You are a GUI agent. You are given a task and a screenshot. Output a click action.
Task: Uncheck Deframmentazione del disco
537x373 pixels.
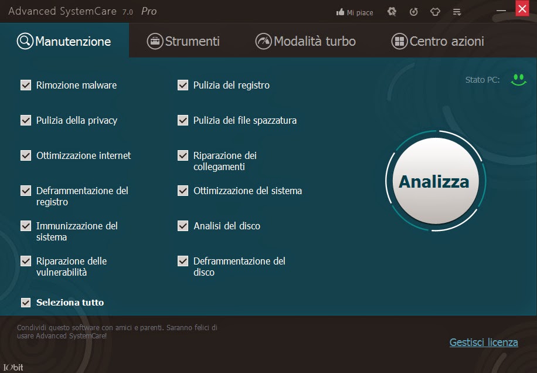point(183,261)
